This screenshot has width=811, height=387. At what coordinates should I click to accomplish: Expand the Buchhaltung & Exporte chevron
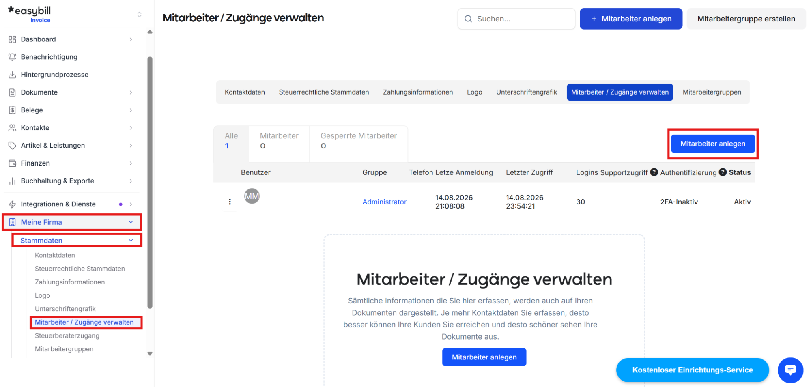pos(131,181)
